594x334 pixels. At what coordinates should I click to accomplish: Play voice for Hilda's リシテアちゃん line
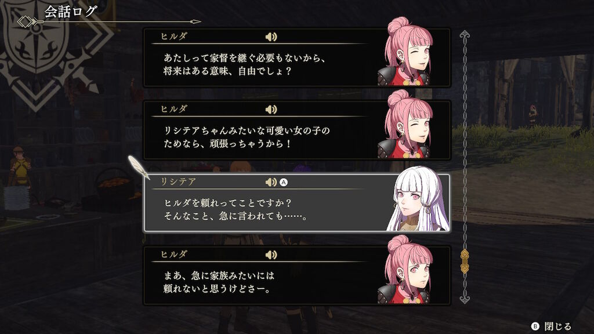point(271,110)
